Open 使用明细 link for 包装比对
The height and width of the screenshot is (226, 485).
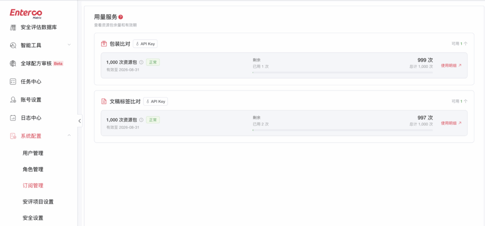click(451, 65)
